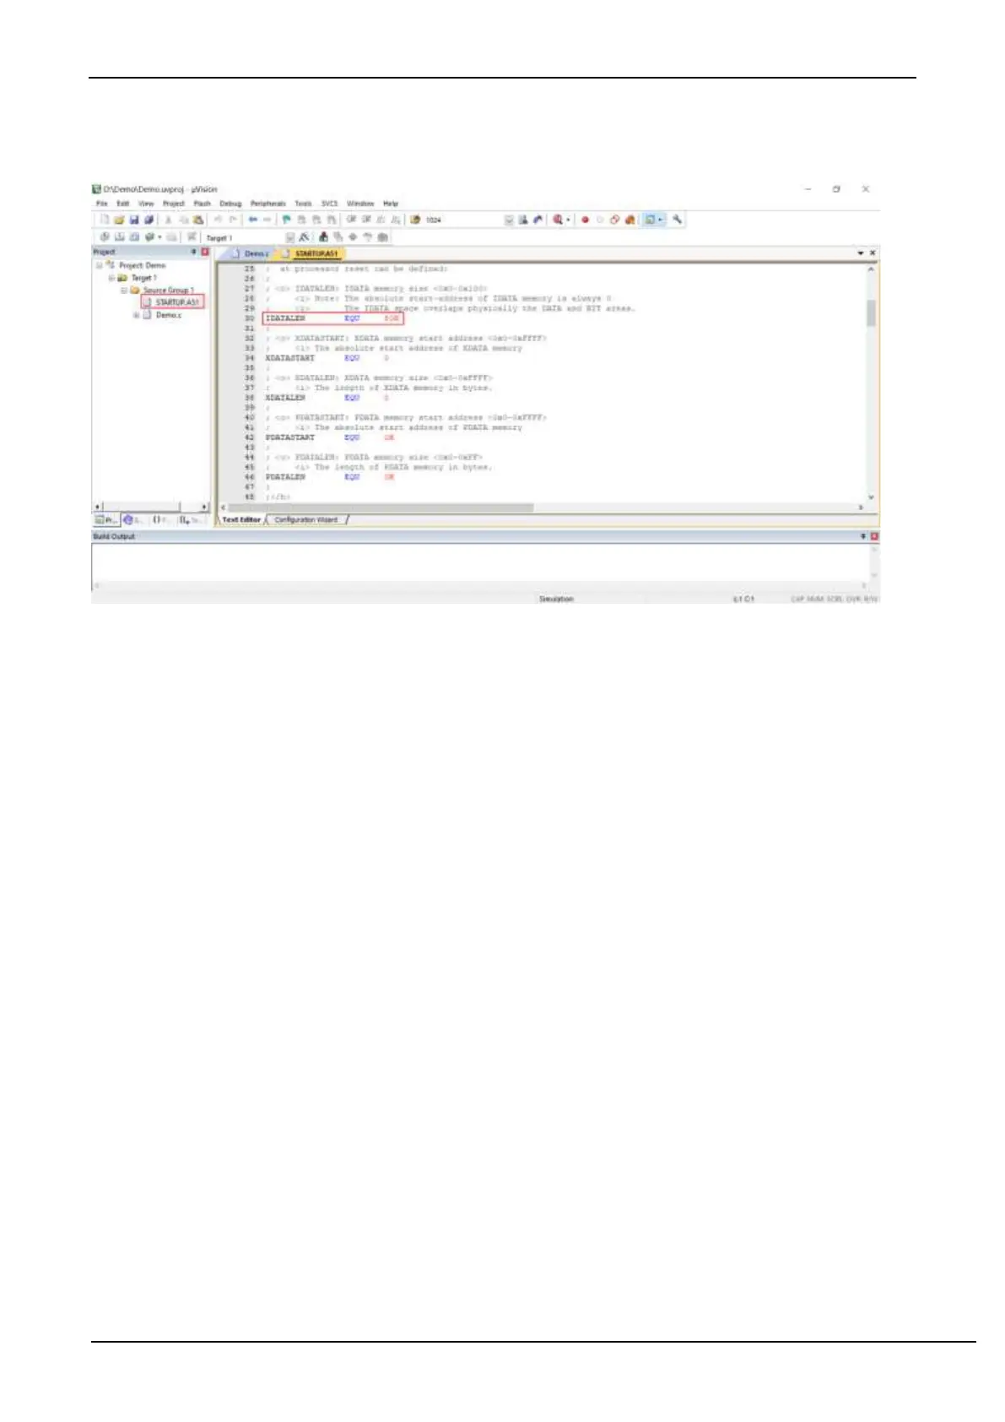
Task: Click the Find in Files icon beside 1024
Action: tap(414, 220)
